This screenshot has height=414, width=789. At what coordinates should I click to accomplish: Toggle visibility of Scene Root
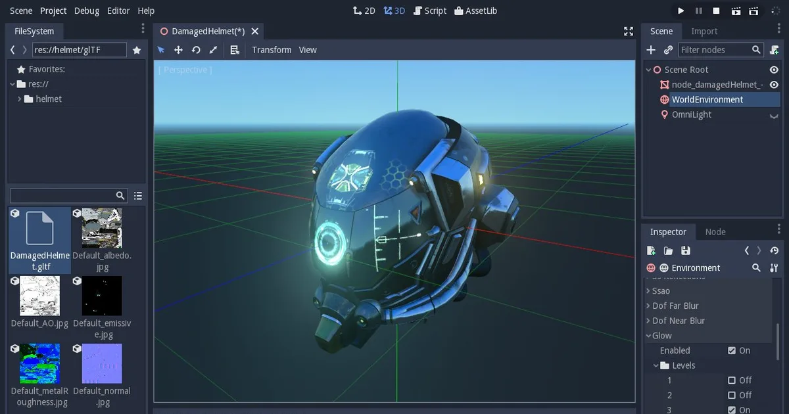[x=774, y=70]
